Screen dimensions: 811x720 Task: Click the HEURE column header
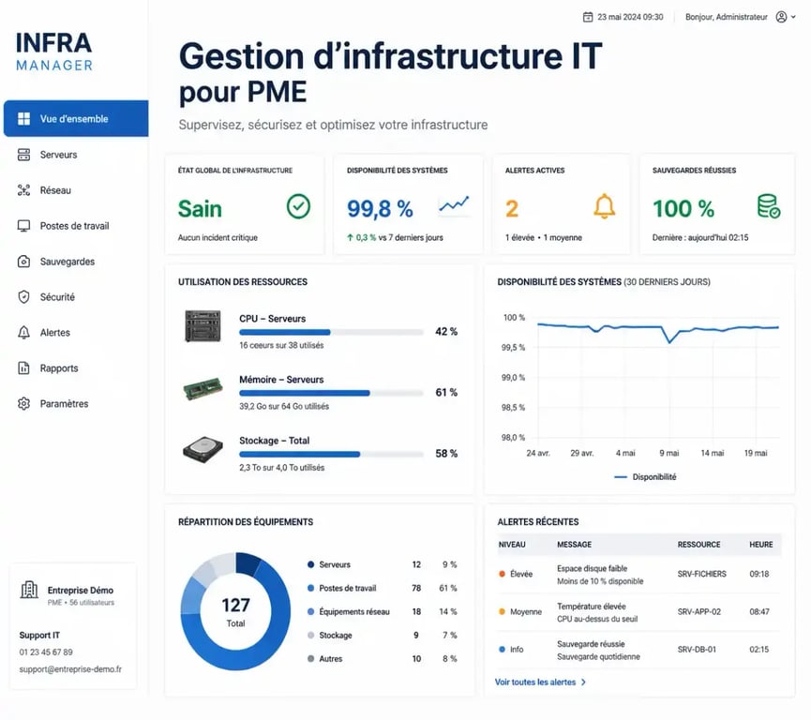760,544
